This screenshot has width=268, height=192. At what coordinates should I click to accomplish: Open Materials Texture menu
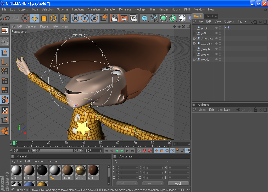coord(53,161)
